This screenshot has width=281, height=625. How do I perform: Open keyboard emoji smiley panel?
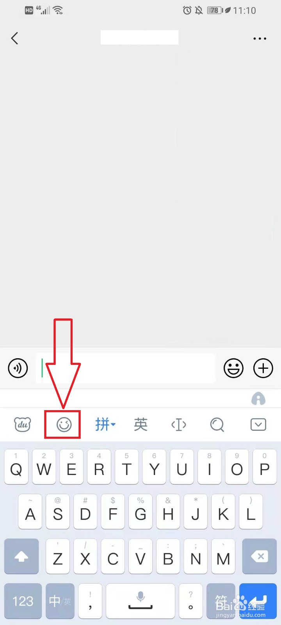coord(64,424)
